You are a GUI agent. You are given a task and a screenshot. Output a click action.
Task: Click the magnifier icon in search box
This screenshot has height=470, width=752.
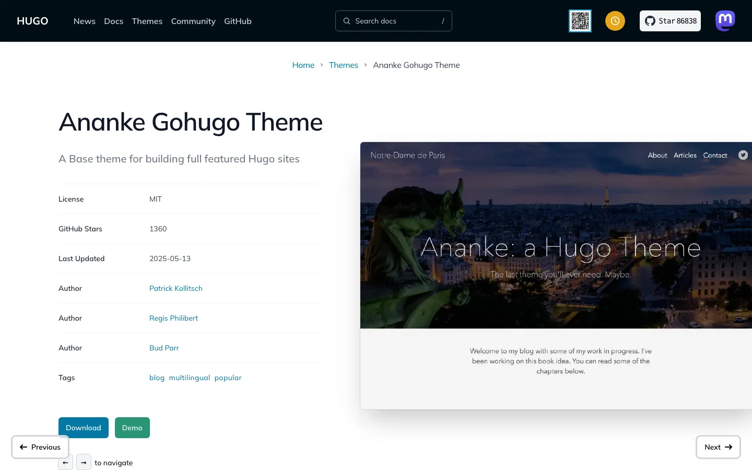point(347,21)
